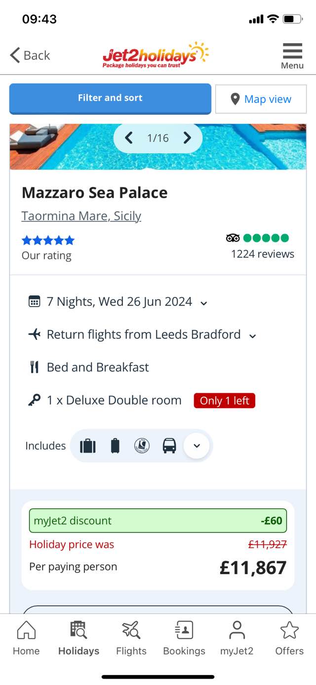
Task: Expand the Leeds Bradford flights dropdown
Action: tap(253, 336)
